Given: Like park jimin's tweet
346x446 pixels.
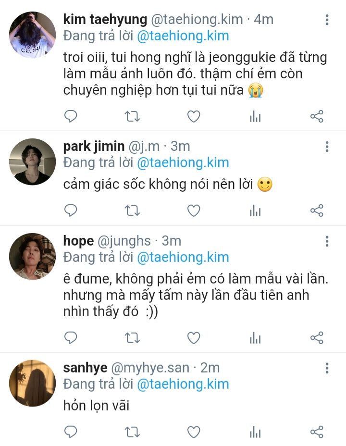Looking at the screenshot, I should point(194,211).
